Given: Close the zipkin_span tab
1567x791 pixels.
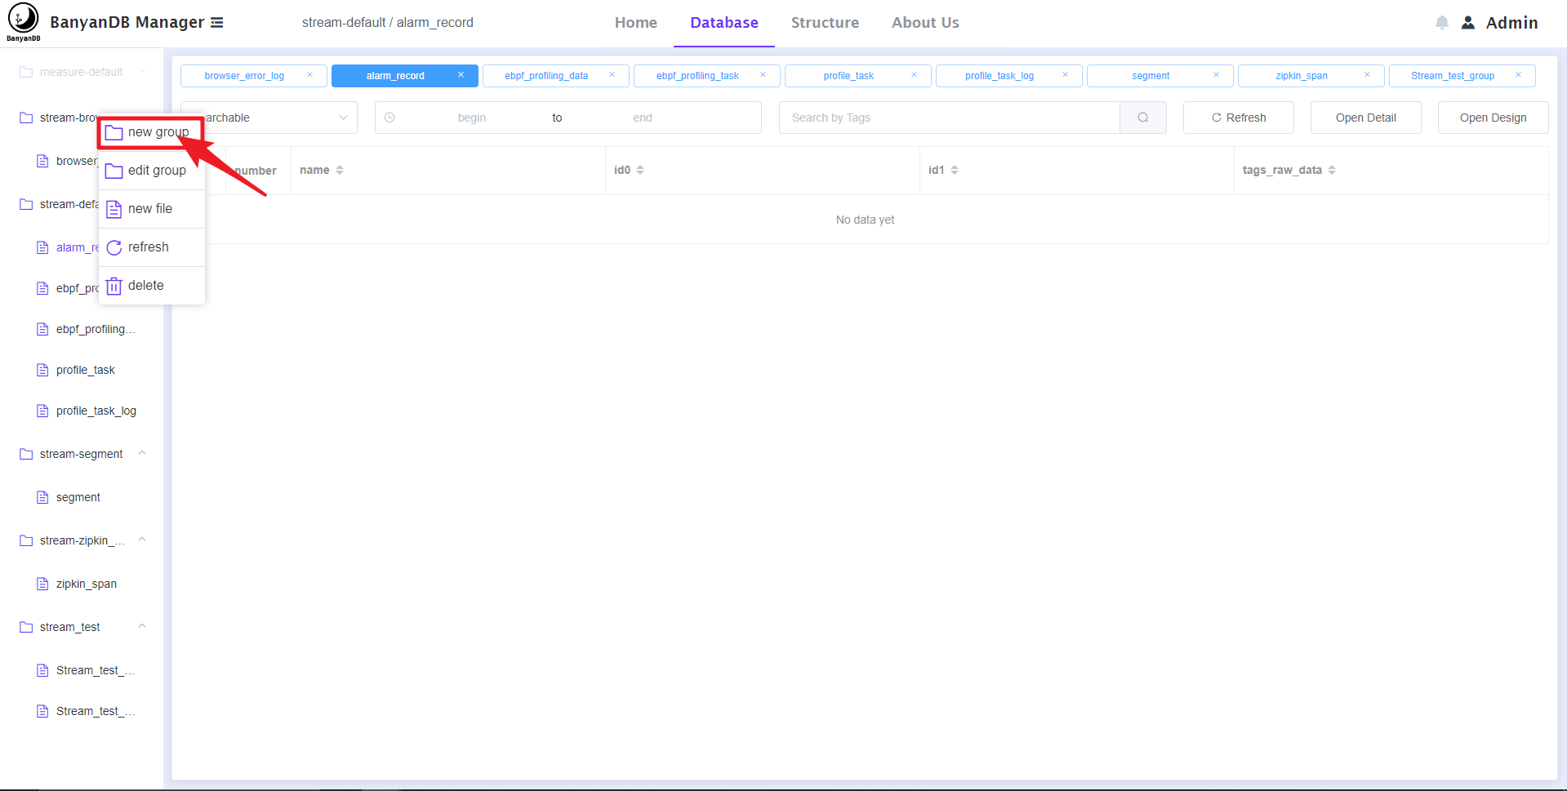Looking at the screenshot, I should coord(1367,75).
